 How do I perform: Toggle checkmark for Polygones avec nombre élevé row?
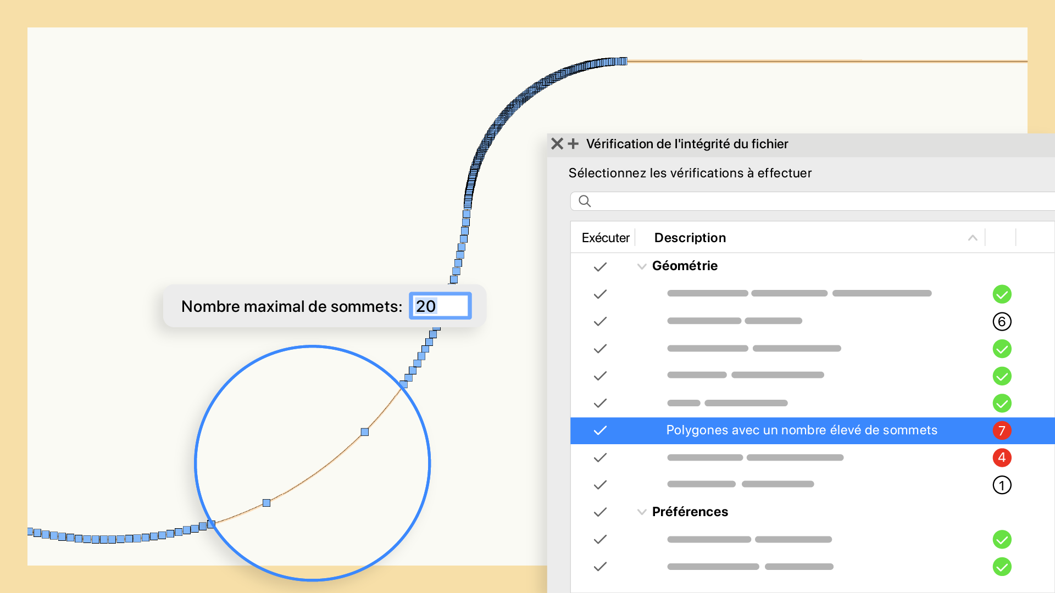click(x=600, y=430)
